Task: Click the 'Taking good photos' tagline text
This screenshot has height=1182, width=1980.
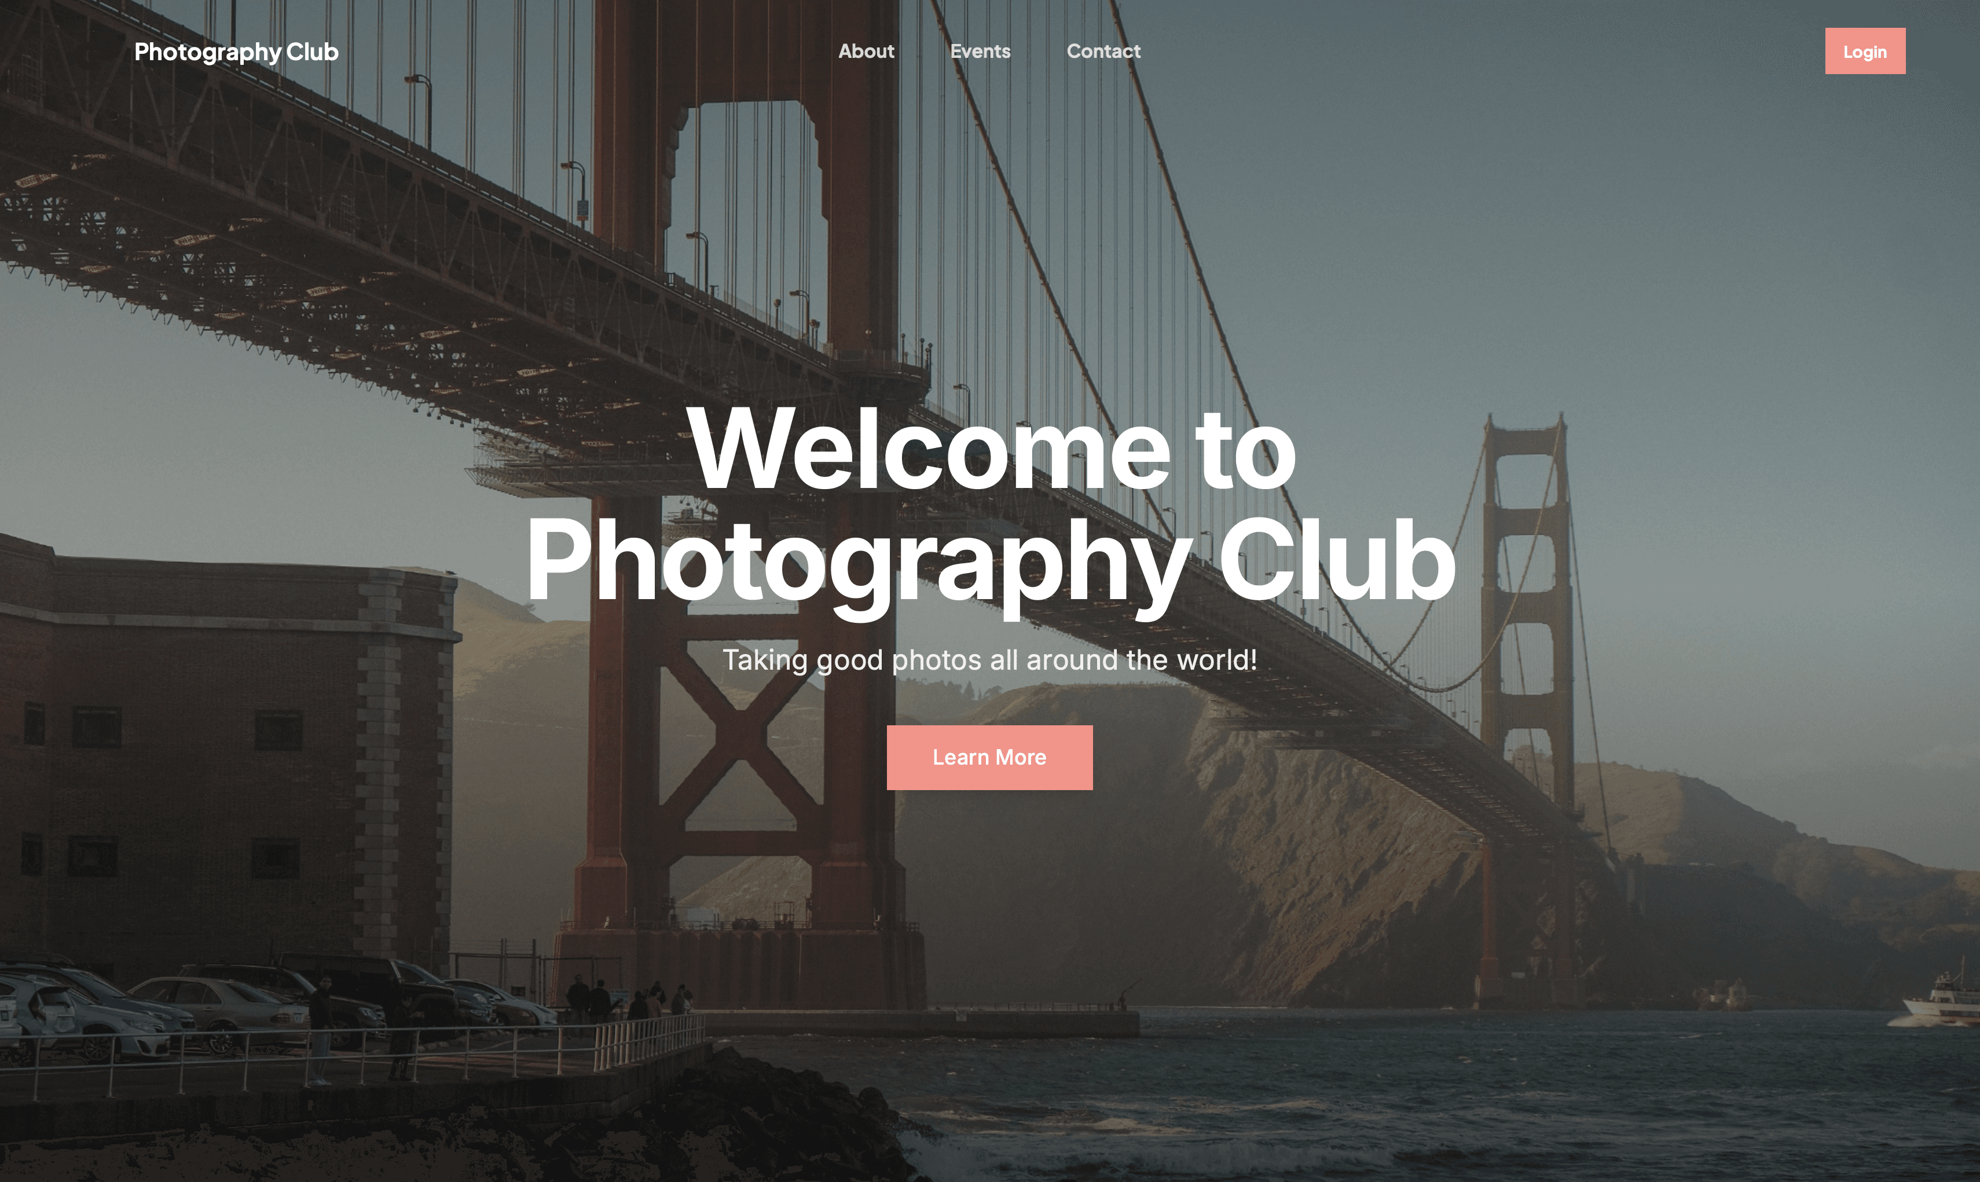Action: (x=989, y=660)
